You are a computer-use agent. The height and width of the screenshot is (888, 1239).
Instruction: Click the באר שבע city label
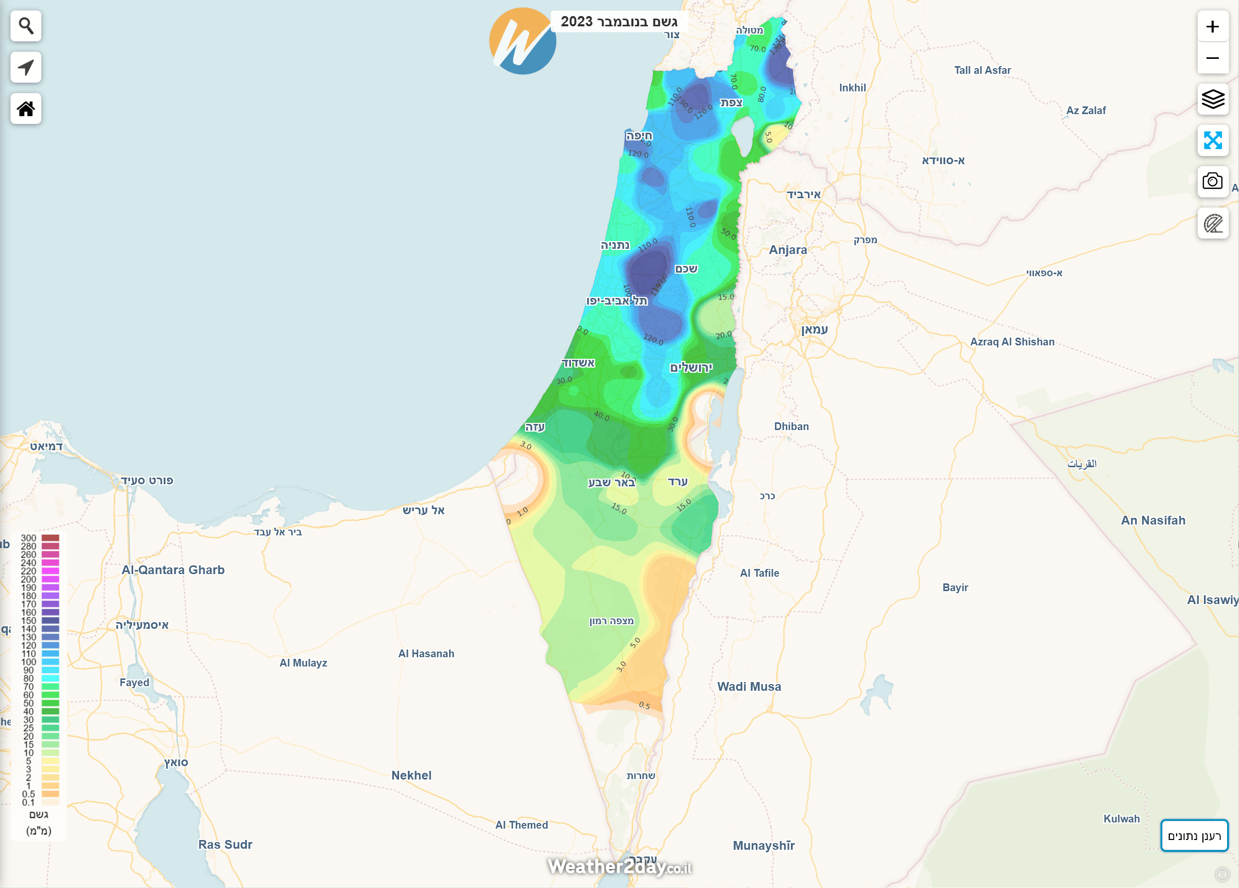point(611,483)
